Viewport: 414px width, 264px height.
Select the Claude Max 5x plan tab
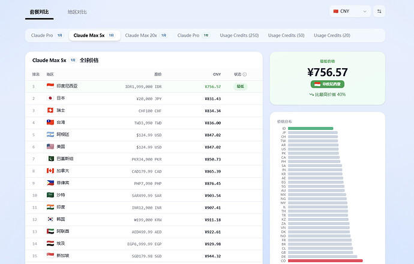(95, 35)
